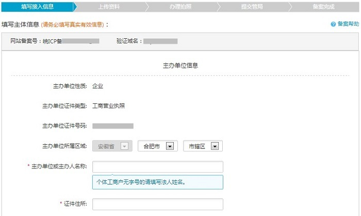Screen dimensions: 361x216
Task: Click the 企业 organization type value
Action: tap(97, 86)
